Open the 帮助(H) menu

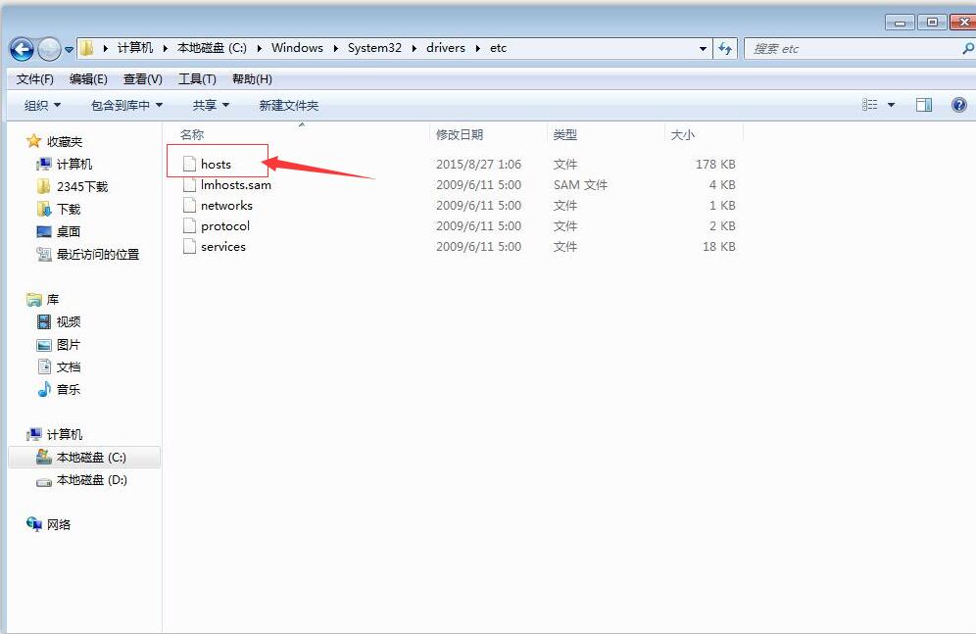pyautogui.click(x=252, y=79)
